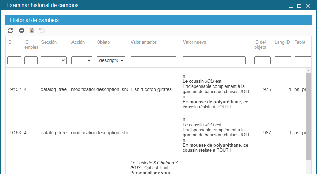The height and width of the screenshot is (174, 317).
Task: Maximize the Examinar historial de cambios window
Action: tap(299, 6)
